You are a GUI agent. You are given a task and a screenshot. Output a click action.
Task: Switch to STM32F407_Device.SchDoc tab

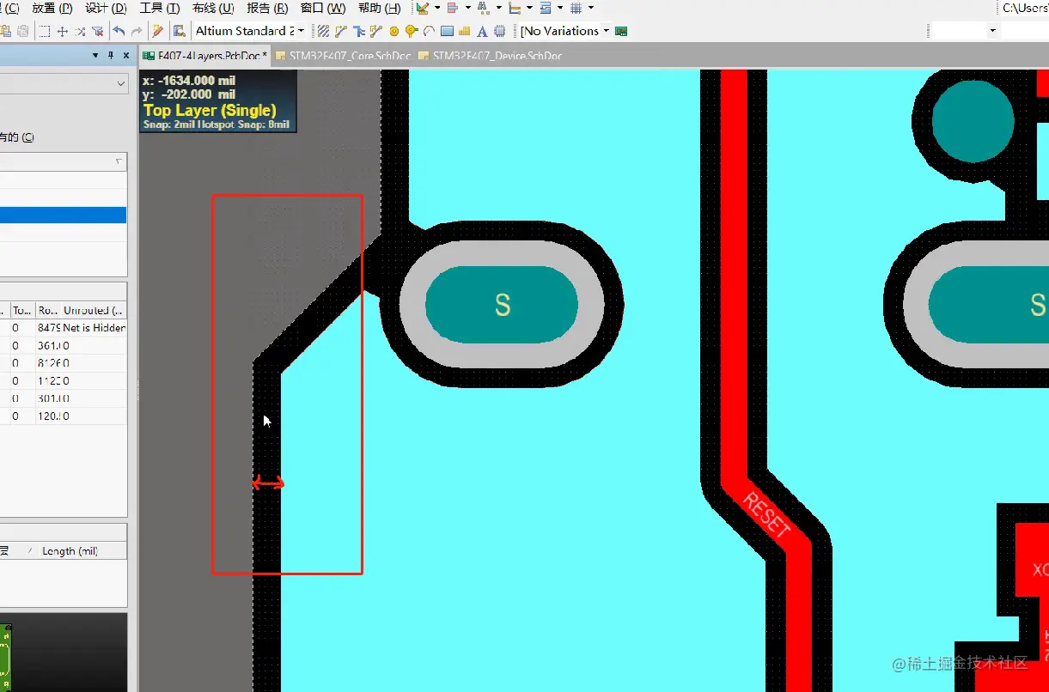pyautogui.click(x=489, y=55)
